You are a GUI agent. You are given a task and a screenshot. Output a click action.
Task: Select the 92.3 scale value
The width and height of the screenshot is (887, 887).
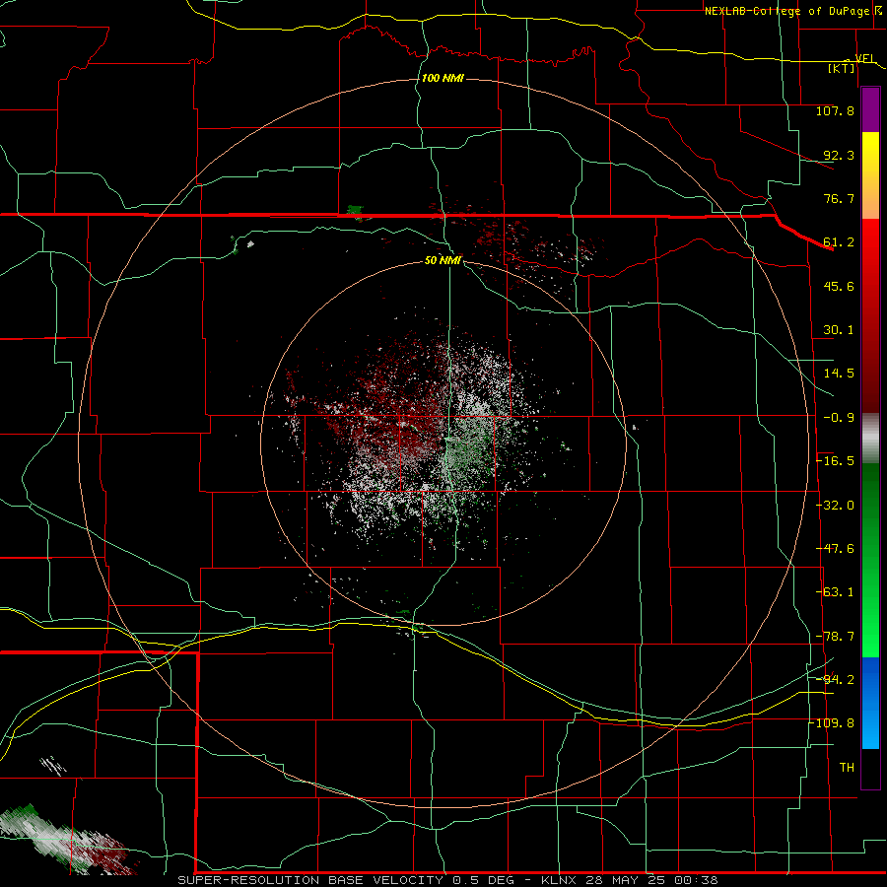pos(839,155)
